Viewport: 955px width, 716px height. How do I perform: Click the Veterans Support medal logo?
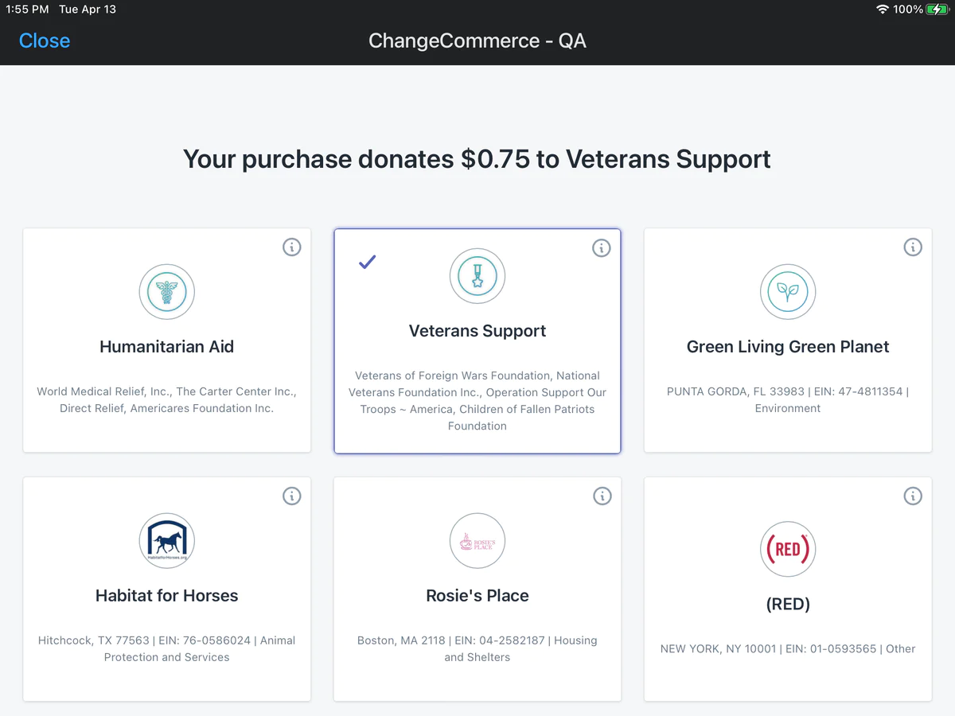[x=477, y=276]
